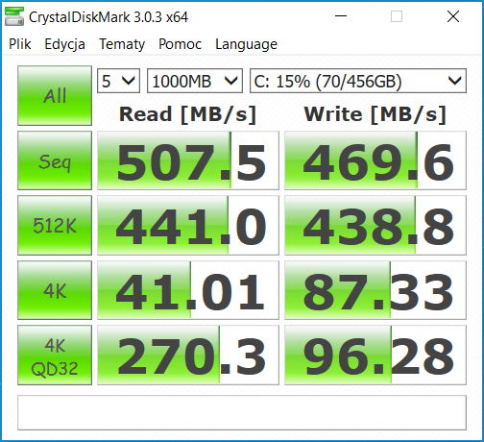Viewport: 484px width, 442px height.
Task: Click the Seq read result 507.5
Action: 188,160
